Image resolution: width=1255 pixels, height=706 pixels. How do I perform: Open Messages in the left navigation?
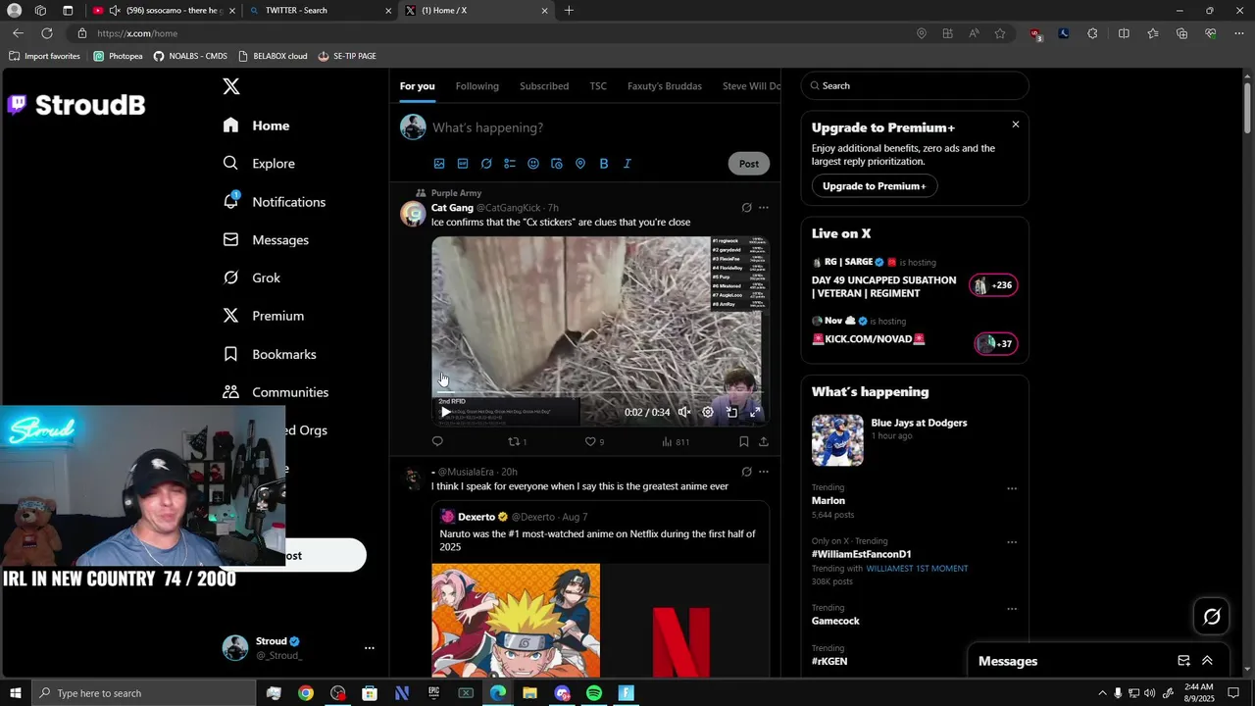pyautogui.click(x=266, y=240)
